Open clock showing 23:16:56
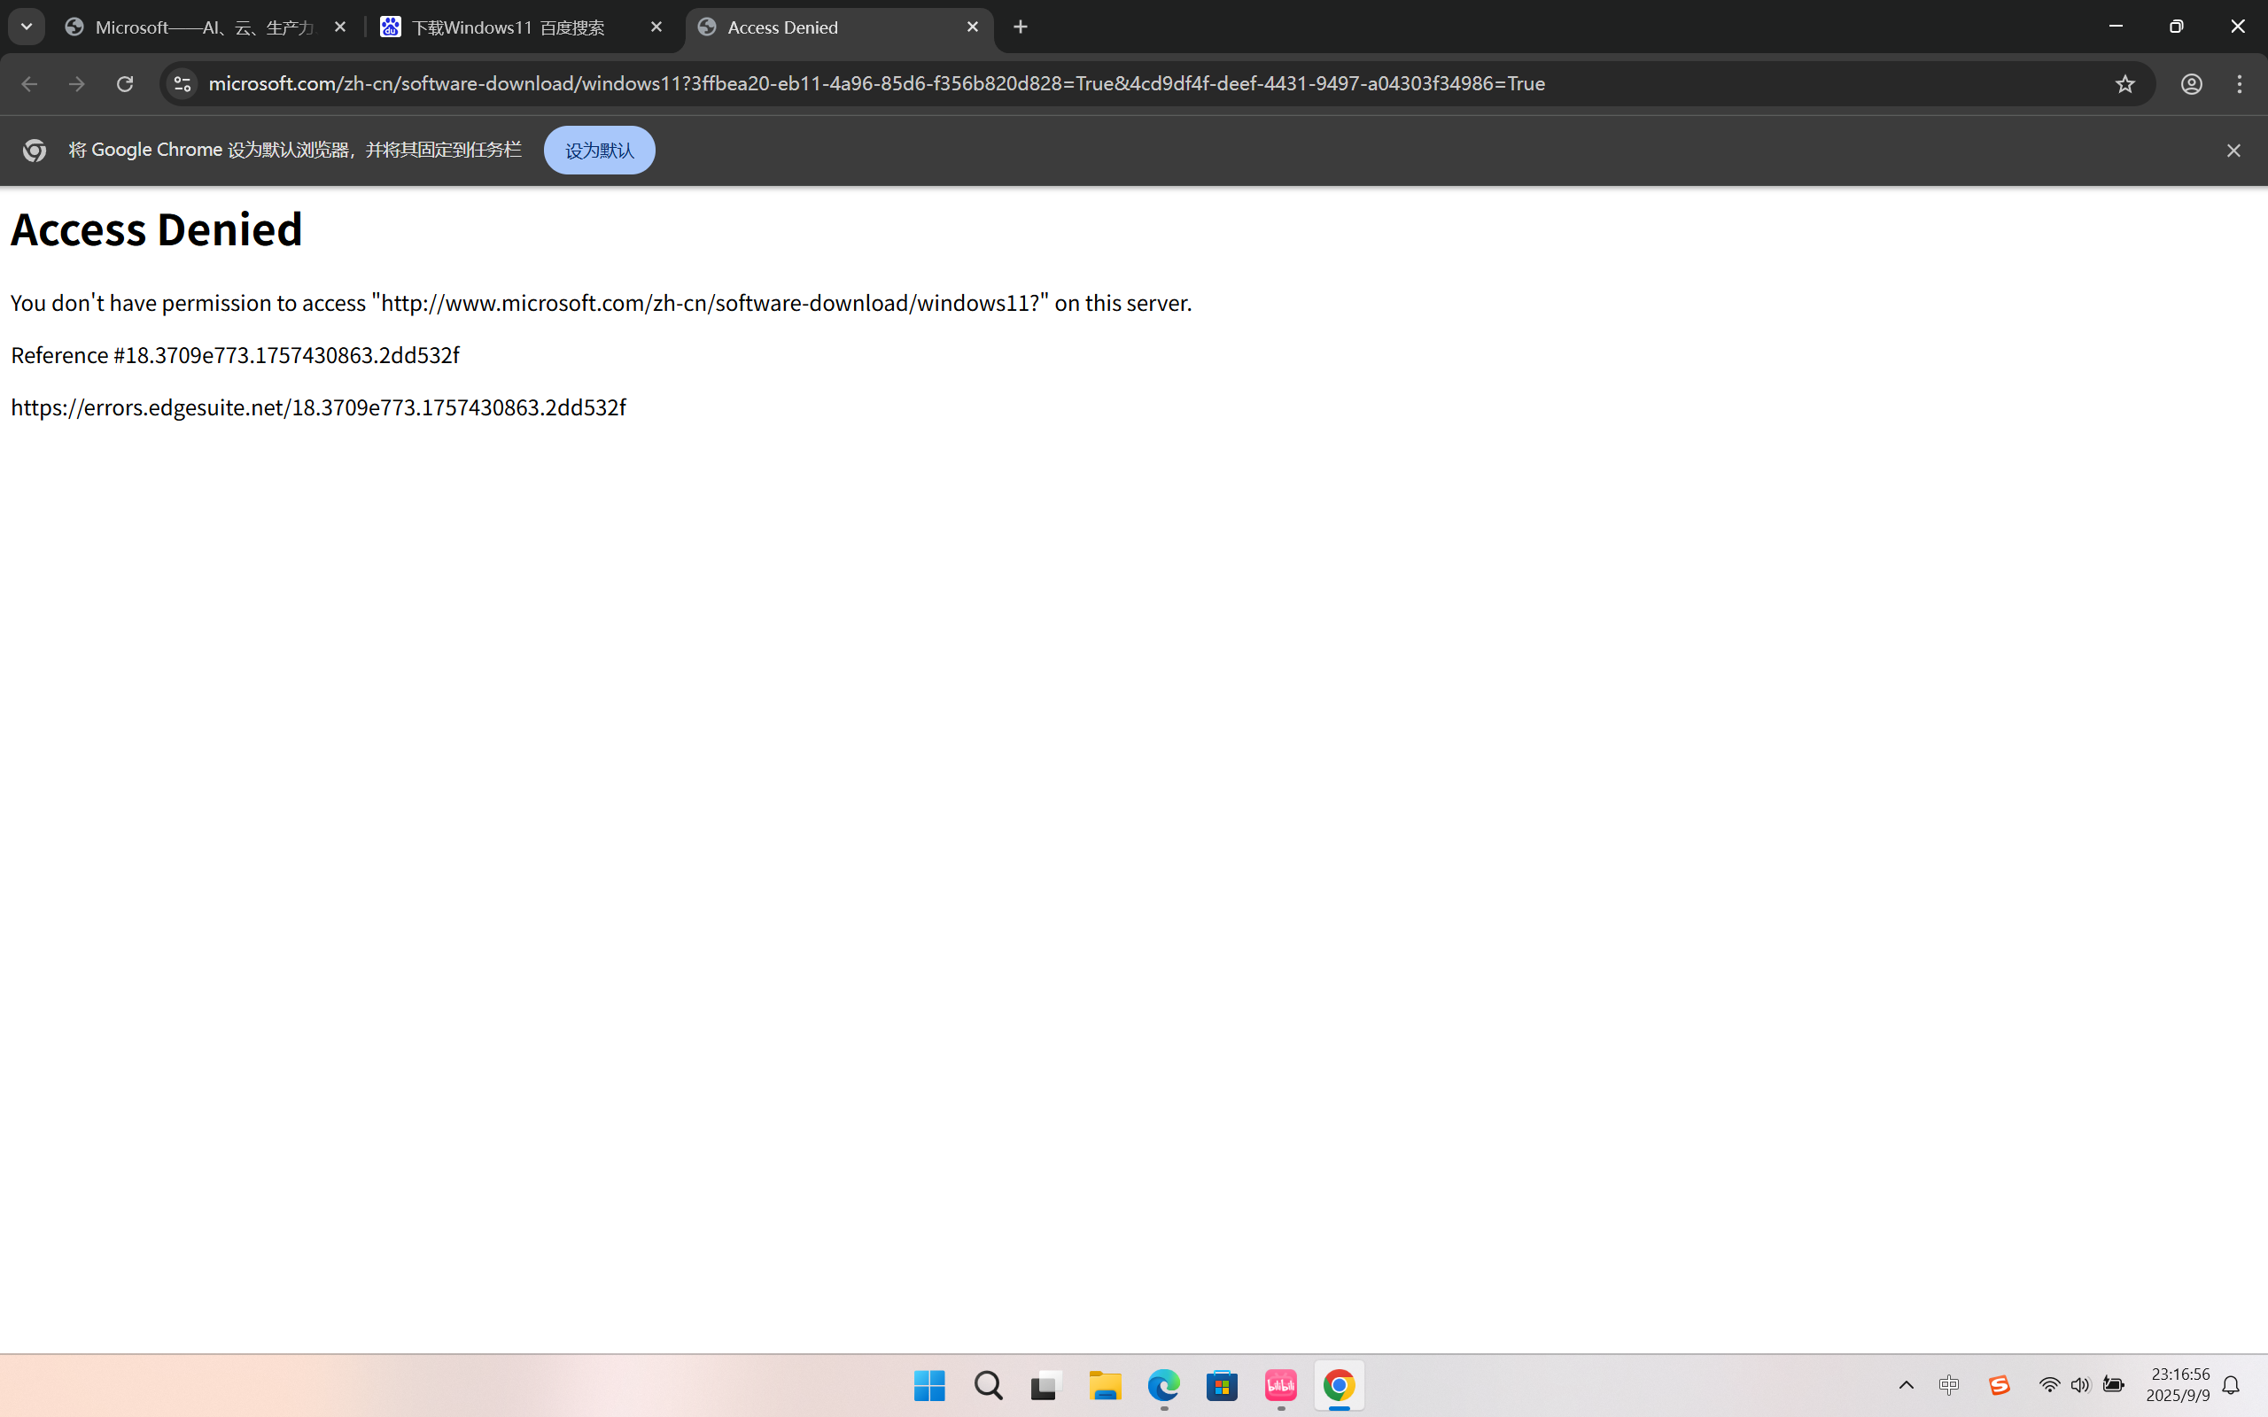This screenshot has width=2268, height=1417. (2178, 1385)
